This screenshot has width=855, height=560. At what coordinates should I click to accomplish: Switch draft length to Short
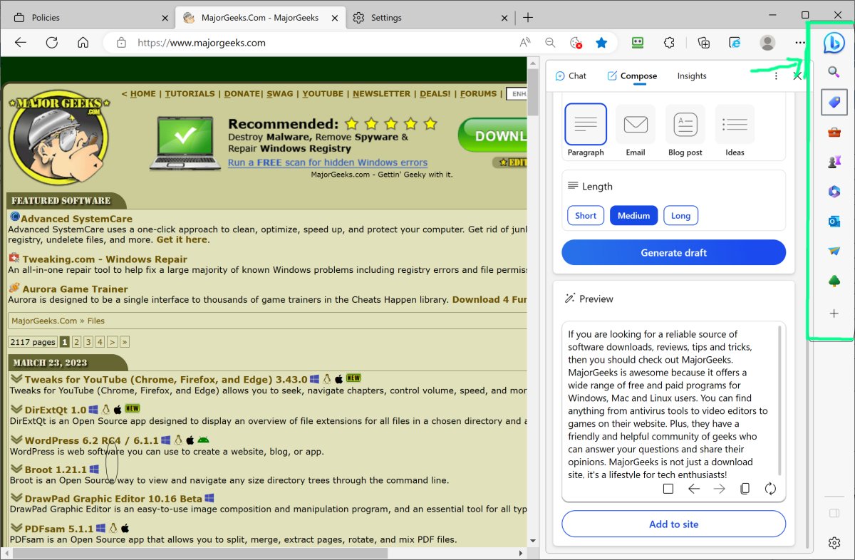(585, 215)
